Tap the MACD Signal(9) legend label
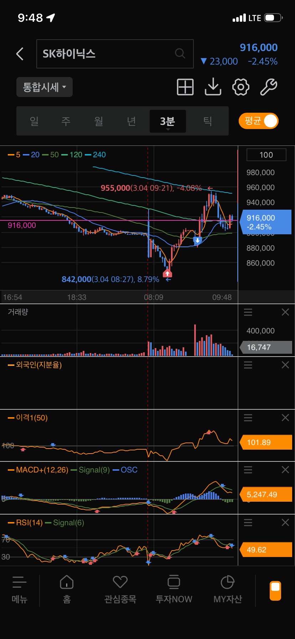Viewport: 295px width, 639px height. click(90, 470)
